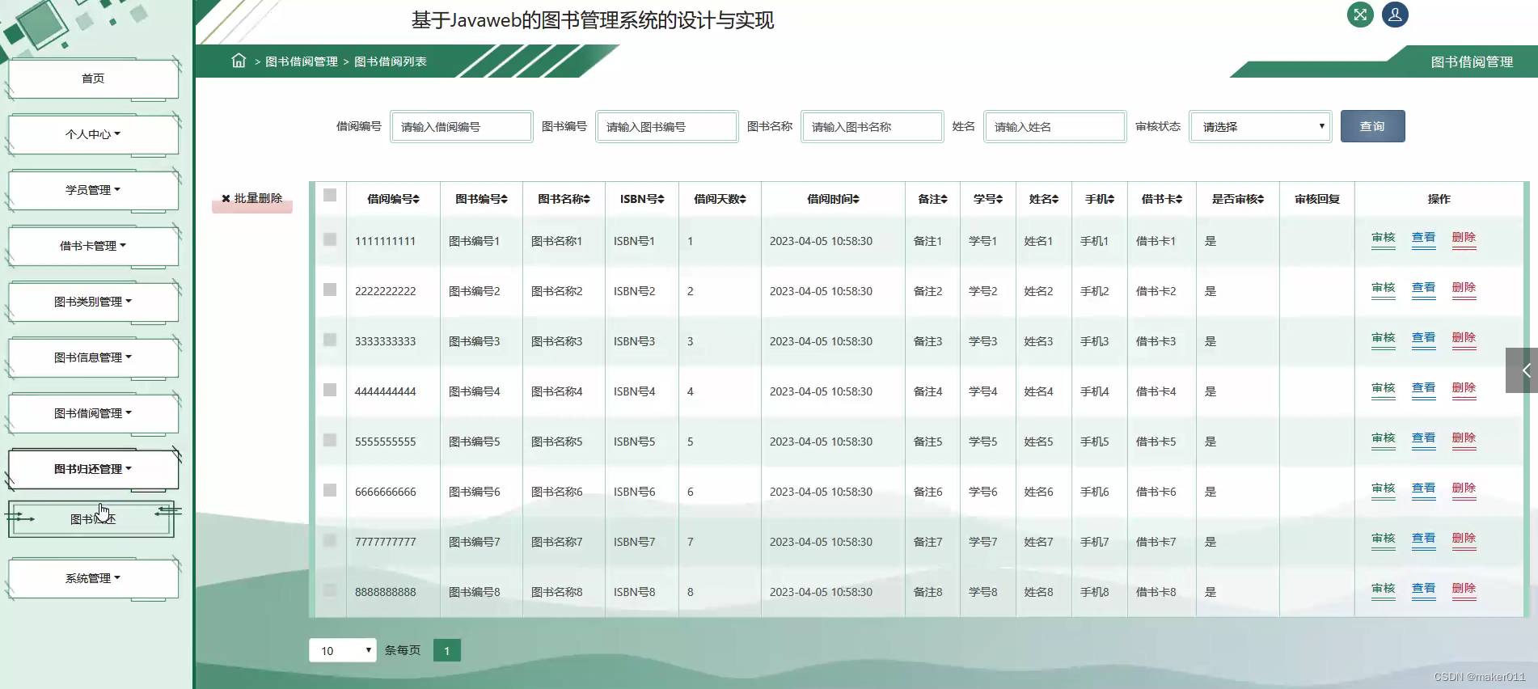Focus the 借阅编号 search input
This screenshot has width=1538, height=689.
462,126
